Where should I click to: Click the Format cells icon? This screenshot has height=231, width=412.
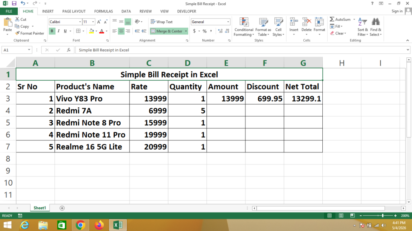(319, 22)
